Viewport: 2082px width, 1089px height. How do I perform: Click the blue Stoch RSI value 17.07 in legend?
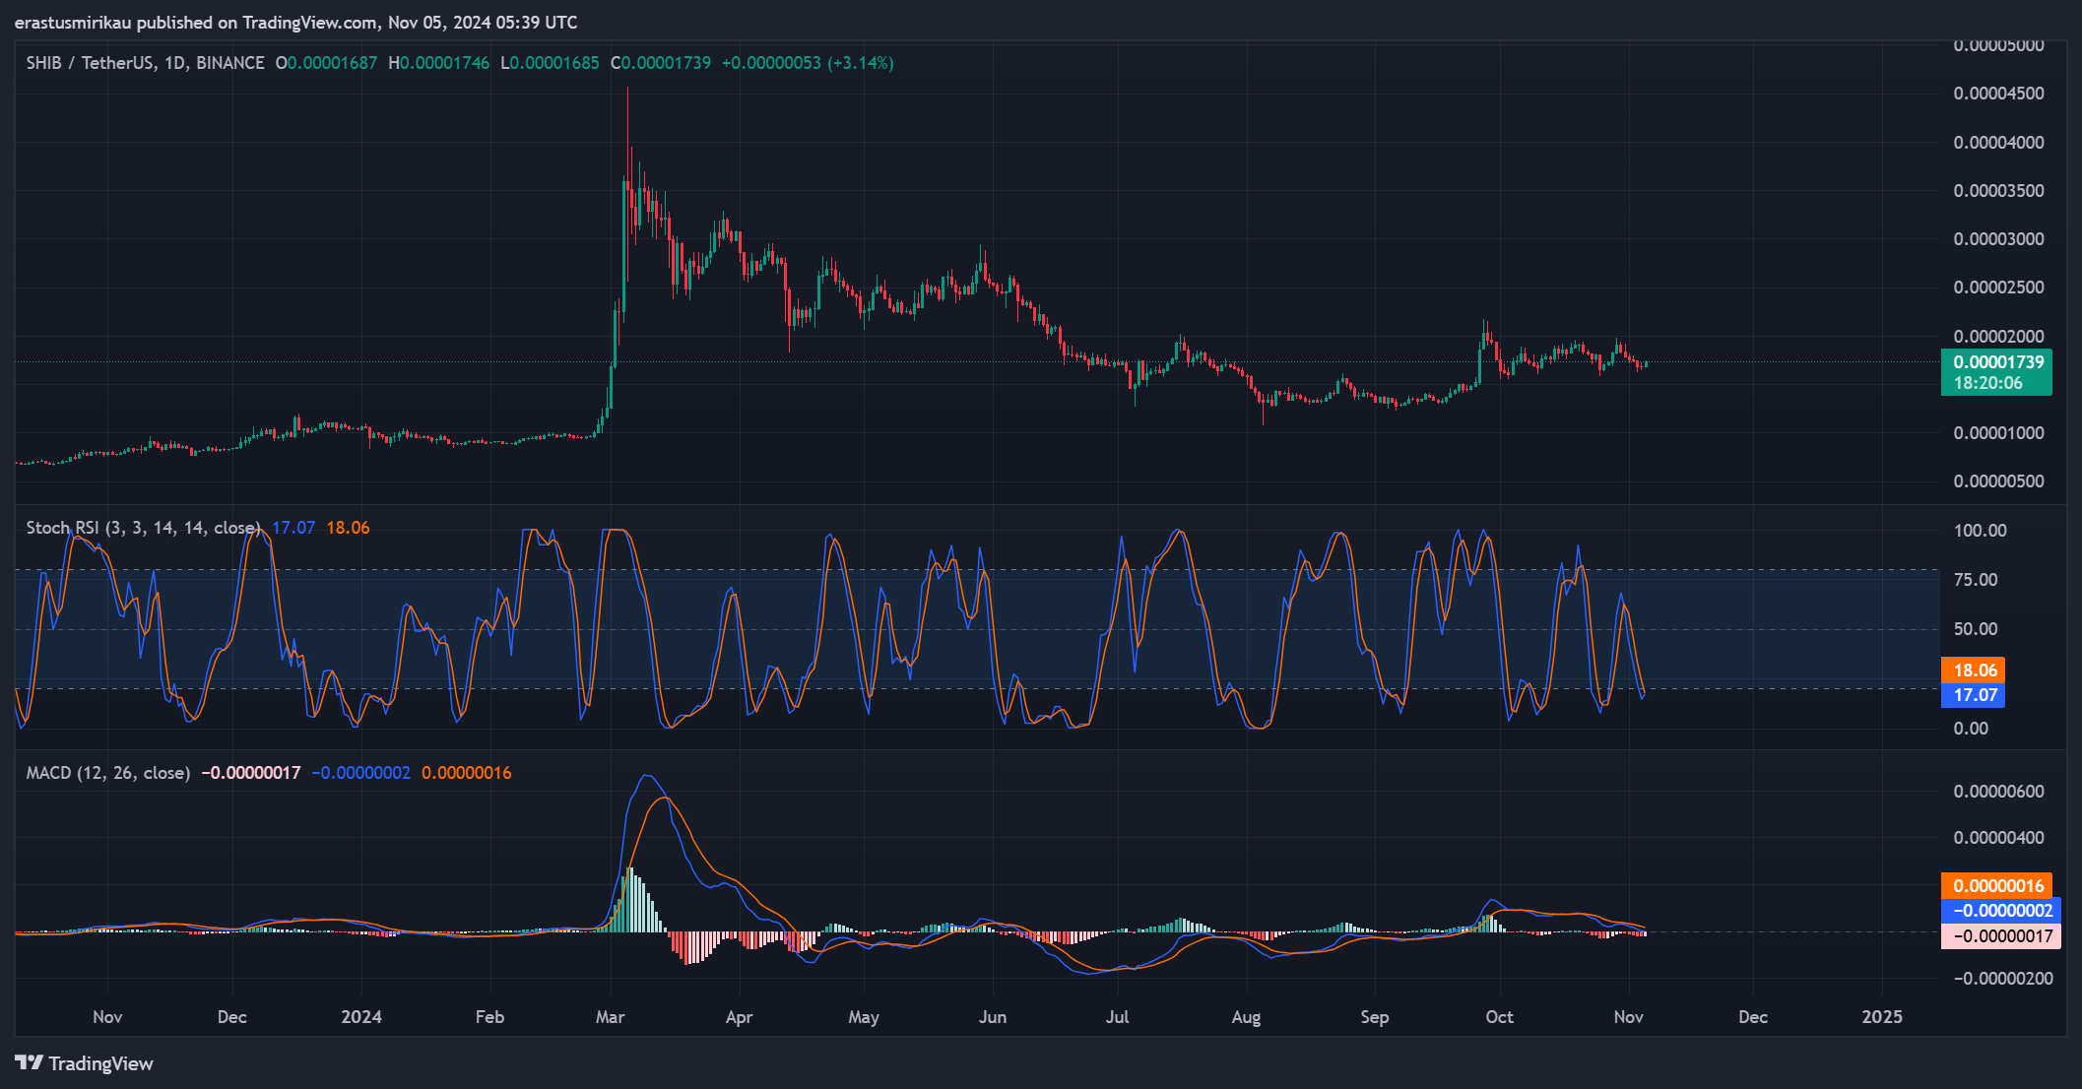(x=293, y=528)
